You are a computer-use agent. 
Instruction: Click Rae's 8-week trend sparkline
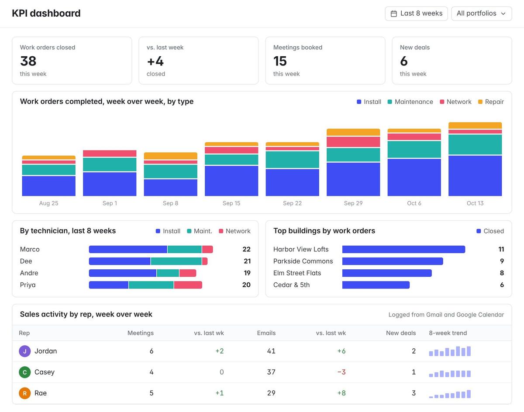click(x=450, y=394)
